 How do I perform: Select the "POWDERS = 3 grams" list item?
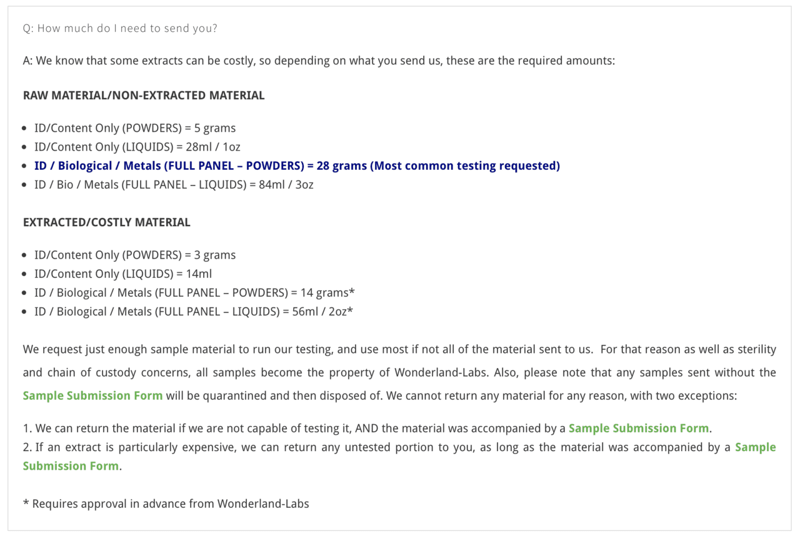coord(135,255)
